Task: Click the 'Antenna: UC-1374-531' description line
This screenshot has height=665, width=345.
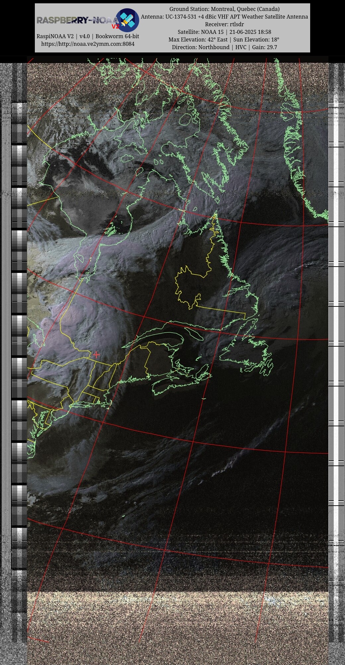Action: tap(224, 17)
